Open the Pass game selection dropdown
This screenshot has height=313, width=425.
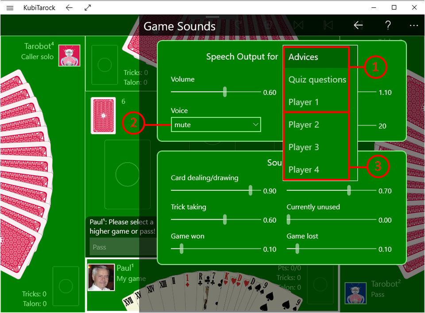123,247
